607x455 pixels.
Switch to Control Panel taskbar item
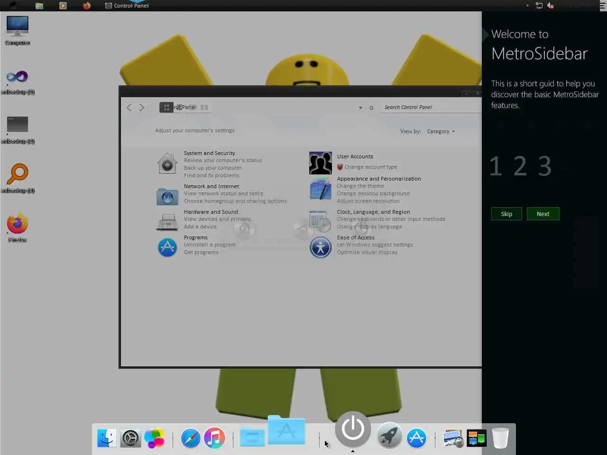127,6
